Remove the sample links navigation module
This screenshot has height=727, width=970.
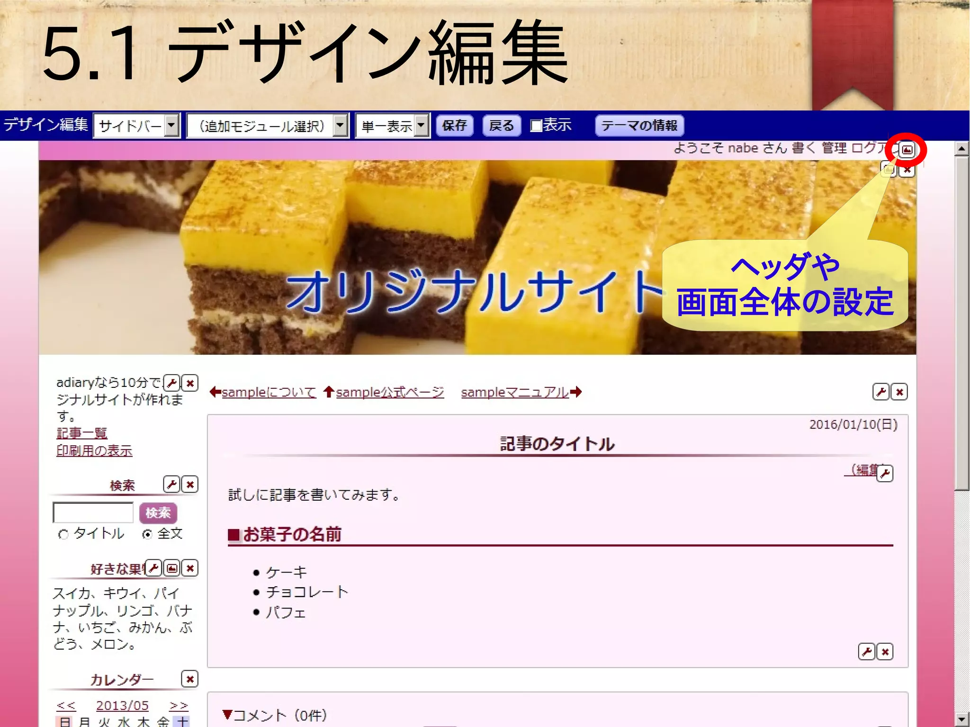click(899, 392)
